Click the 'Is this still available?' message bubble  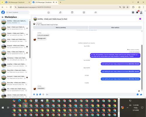pos(43,35)
